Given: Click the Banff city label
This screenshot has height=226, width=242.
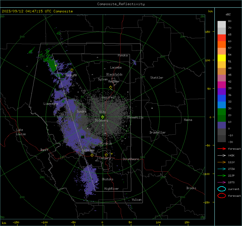Looking at the screenshot, I should coord(44,150).
